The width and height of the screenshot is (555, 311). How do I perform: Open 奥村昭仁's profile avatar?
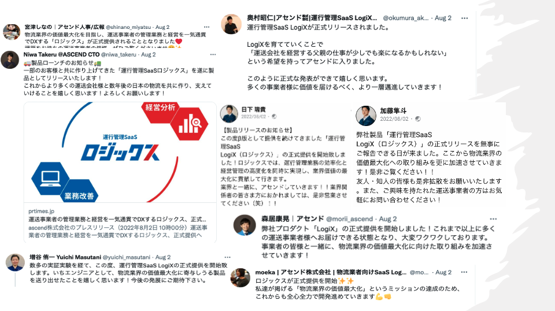[231, 24]
